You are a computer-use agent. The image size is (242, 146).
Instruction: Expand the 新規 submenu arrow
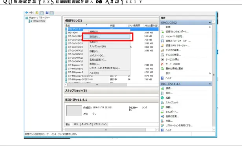tap(210, 27)
